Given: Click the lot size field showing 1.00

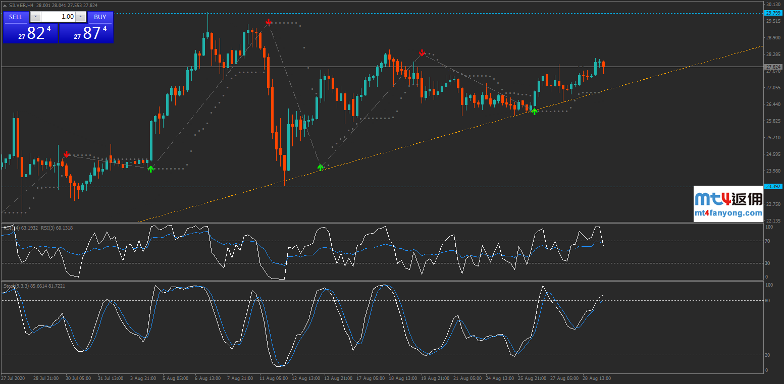Looking at the screenshot, I should 58,17.
